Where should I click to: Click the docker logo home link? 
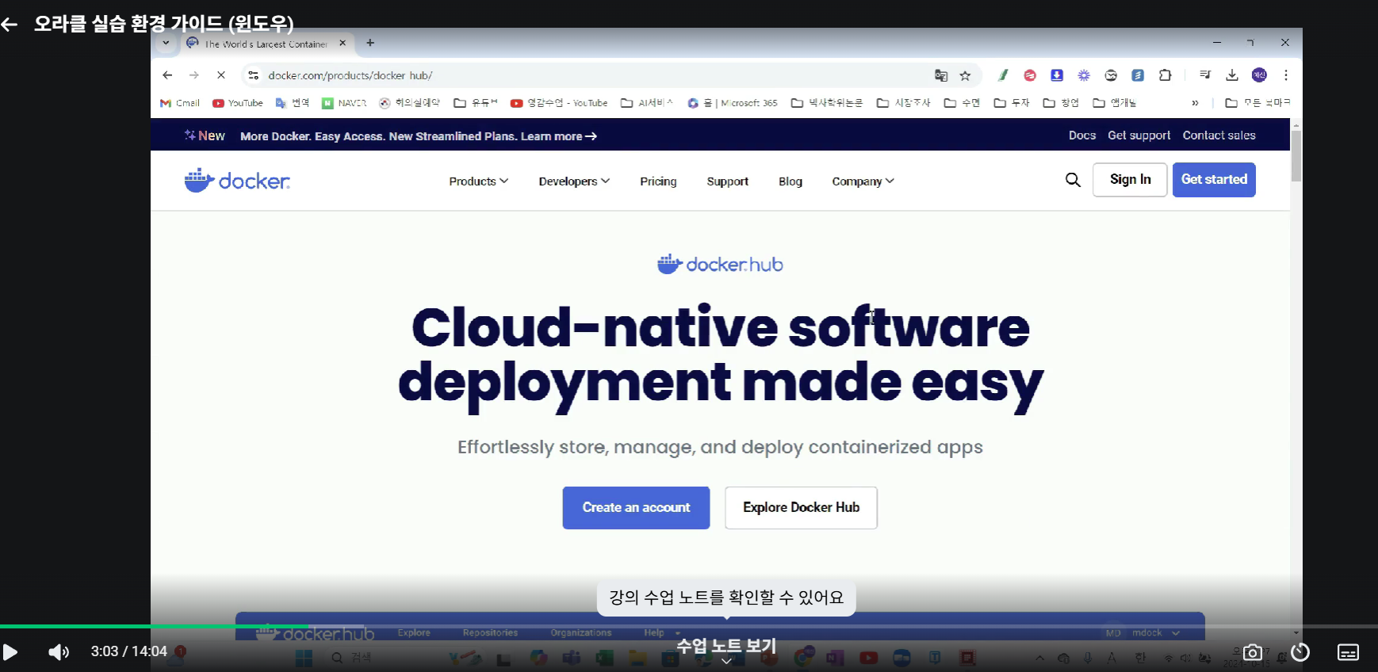(237, 181)
